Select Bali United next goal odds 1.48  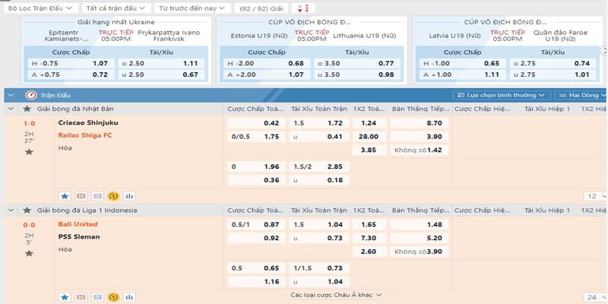(420, 224)
